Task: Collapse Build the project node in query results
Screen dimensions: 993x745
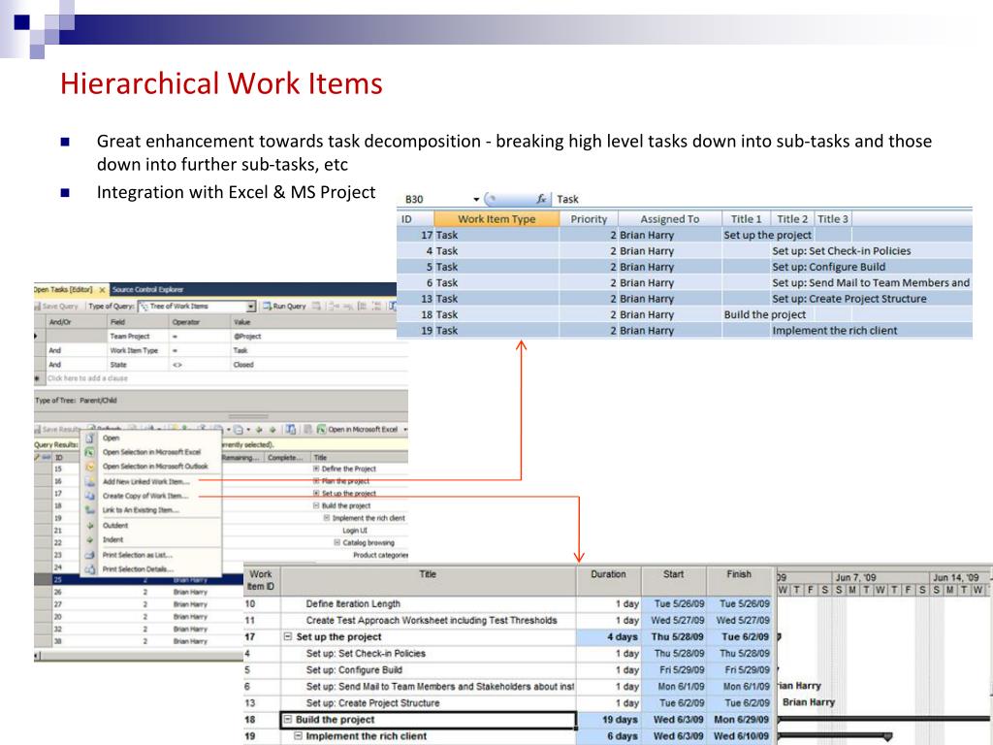Action: (x=316, y=505)
